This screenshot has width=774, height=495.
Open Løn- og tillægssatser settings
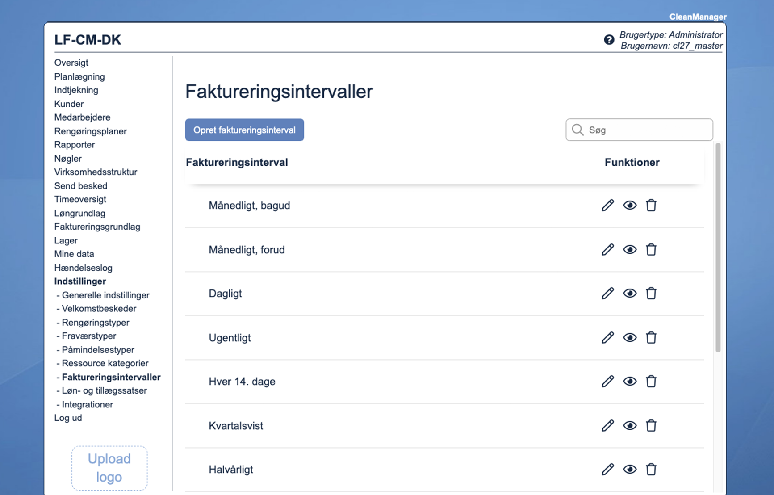click(x=104, y=390)
